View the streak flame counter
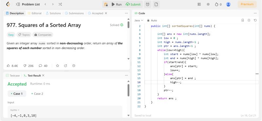The width and height of the screenshot is (262, 121). pyautogui.click(x=218, y=4)
